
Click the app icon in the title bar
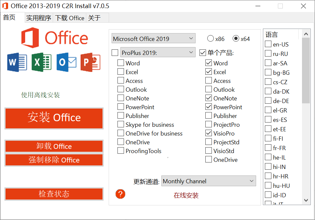coord(5,6)
